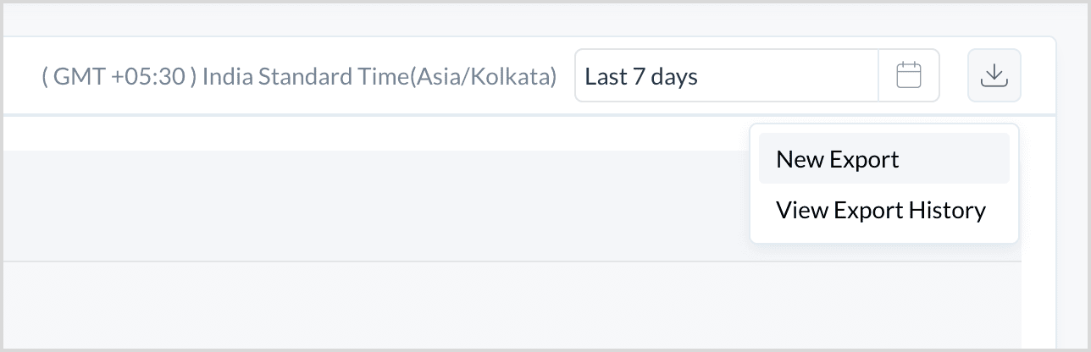Pick a date using the calendar icon
Image resolution: width=1091 pixels, height=352 pixels.
pyautogui.click(x=909, y=76)
